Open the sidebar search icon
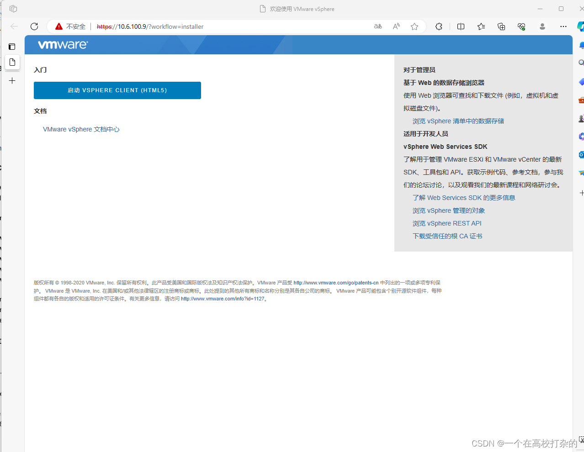The image size is (584, 452). pyautogui.click(x=581, y=63)
